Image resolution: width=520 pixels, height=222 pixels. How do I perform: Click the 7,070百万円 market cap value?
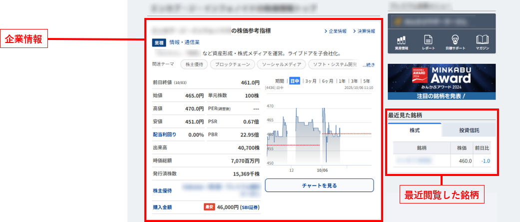point(245,161)
